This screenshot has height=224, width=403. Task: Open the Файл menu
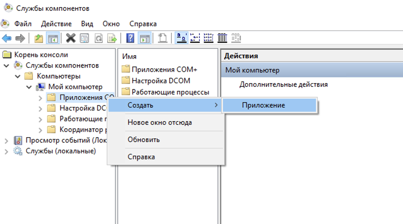pyautogui.click(x=23, y=24)
